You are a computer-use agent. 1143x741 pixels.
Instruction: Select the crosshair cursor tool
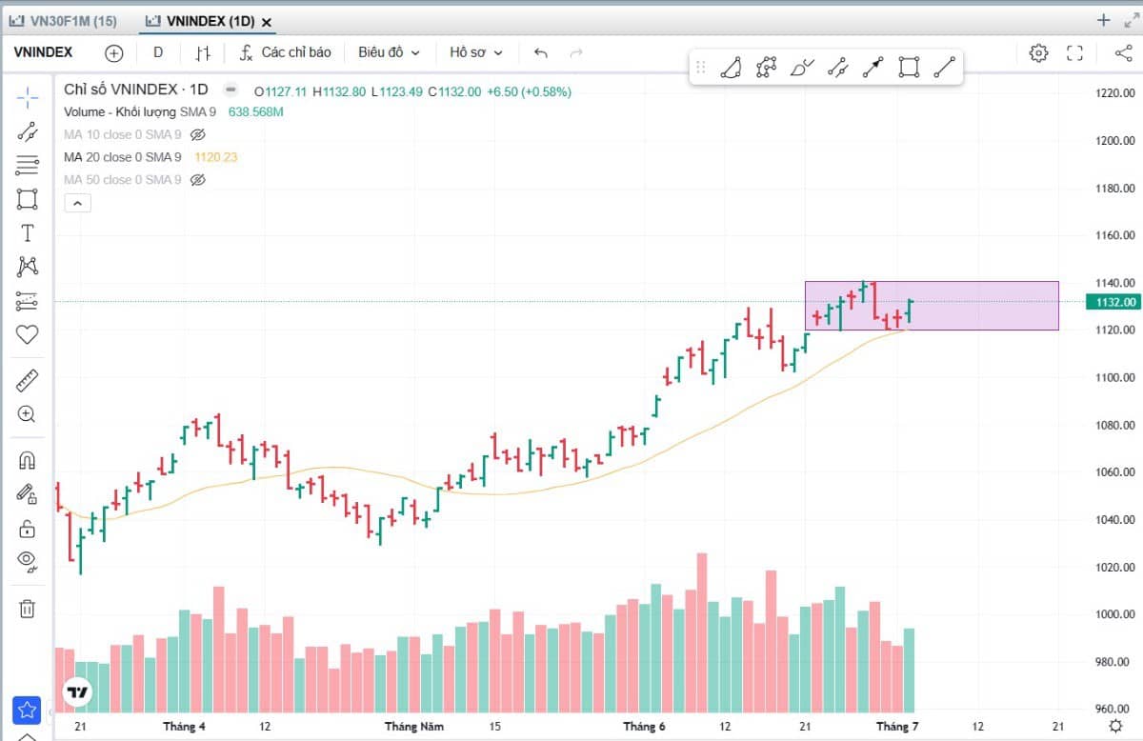click(x=27, y=97)
